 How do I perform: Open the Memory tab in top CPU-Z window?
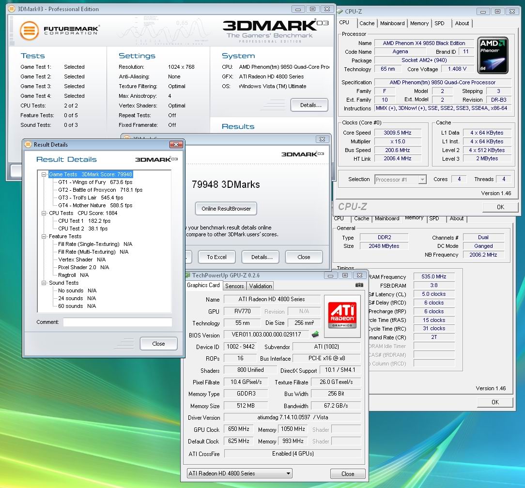[x=419, y=23]
